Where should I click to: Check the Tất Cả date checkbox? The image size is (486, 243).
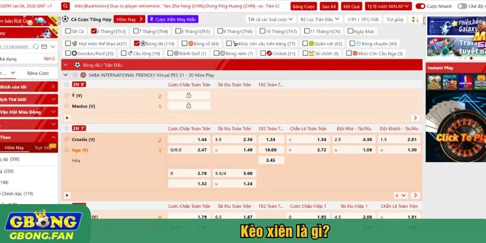(x=67, y=31)
